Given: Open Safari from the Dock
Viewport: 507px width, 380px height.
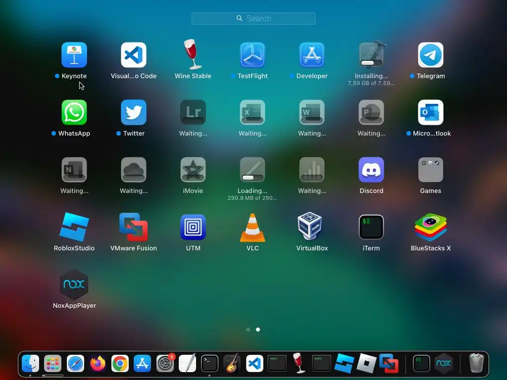Looking at the screenshot, I should point(75,364).
